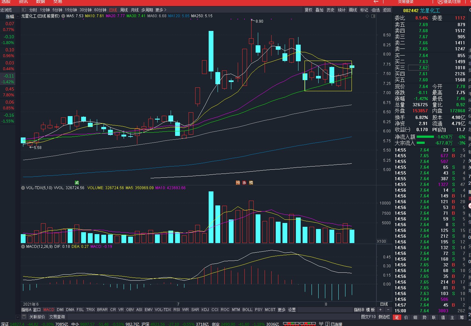Switch chart period to 1分钟

(45, 10)
